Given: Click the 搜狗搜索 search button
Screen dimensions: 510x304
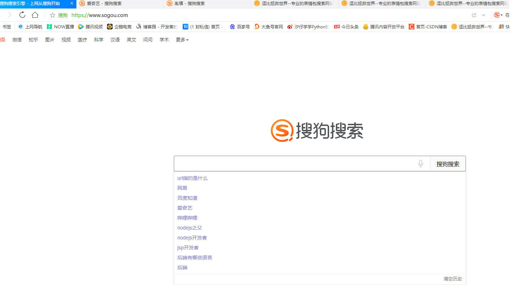Looking at the screenshot, I should coord(448,164).
